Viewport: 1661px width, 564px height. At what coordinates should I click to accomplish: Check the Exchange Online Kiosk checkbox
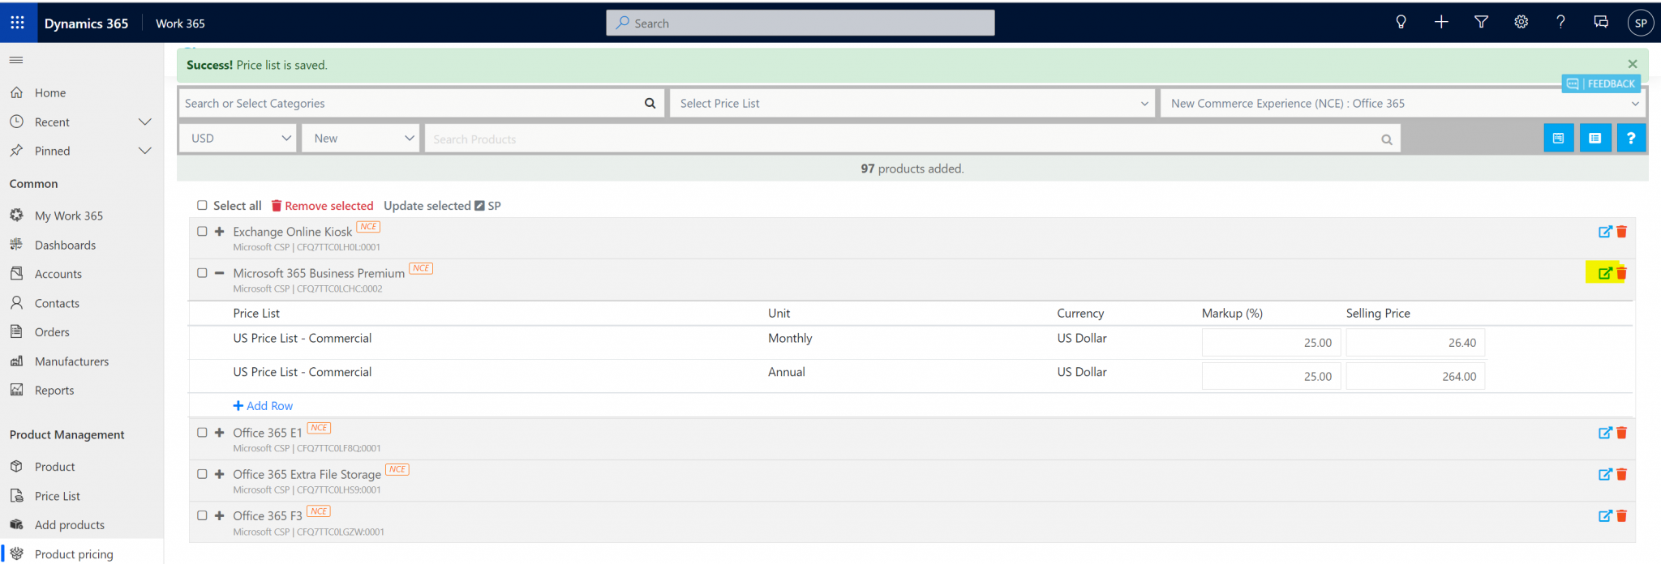202,231
